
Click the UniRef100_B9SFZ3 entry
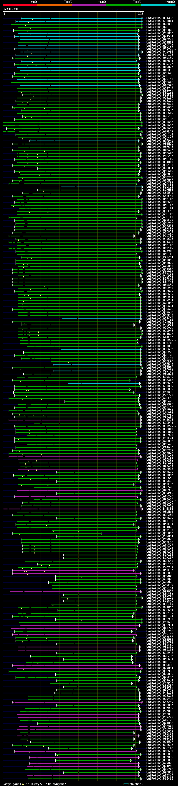[x=160, y=95]
